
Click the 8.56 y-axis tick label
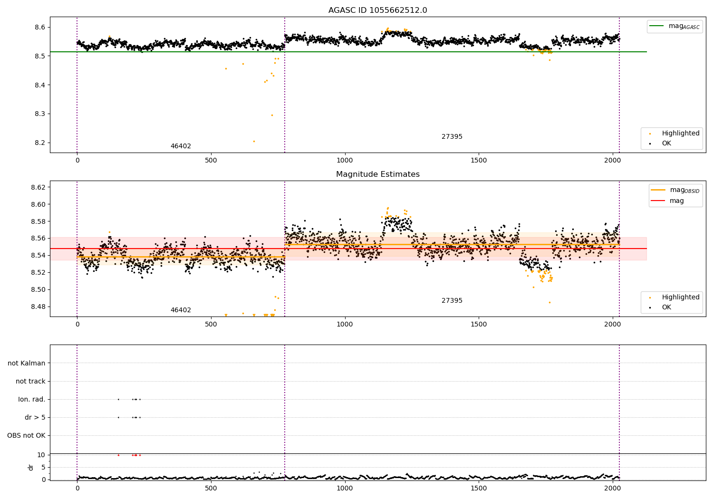[38, 239]
